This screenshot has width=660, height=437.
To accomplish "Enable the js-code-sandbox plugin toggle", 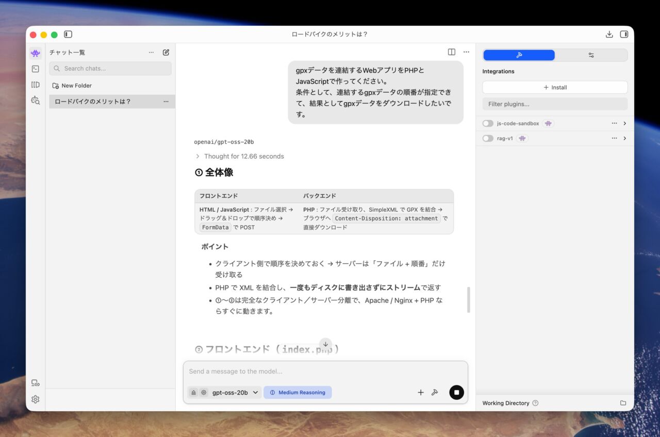I will [x=488, y=124].
